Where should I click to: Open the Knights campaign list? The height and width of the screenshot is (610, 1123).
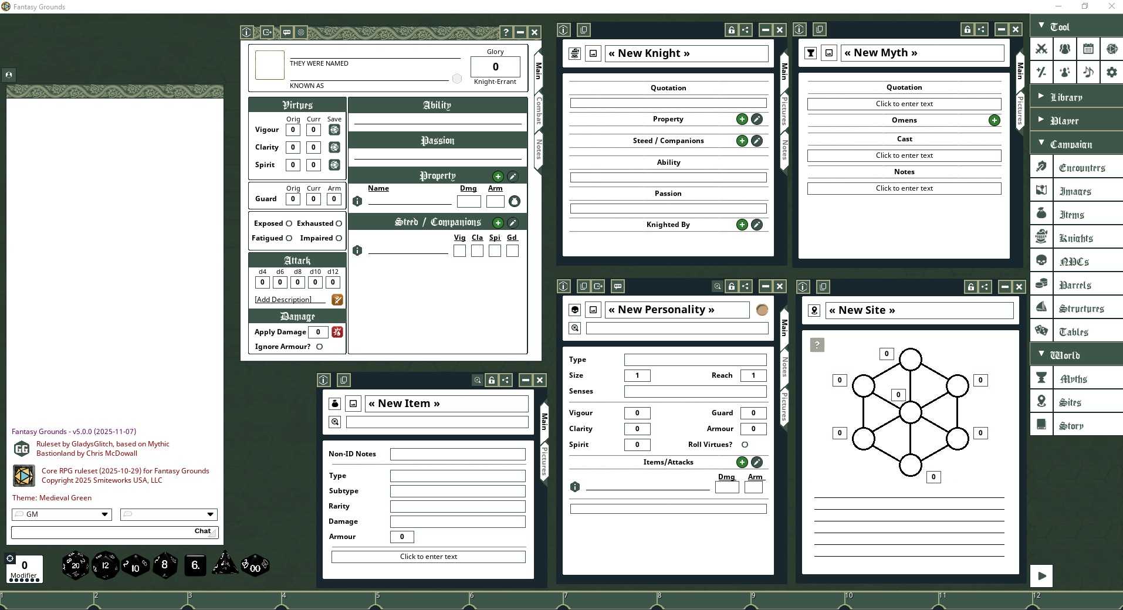[1077, 238]
